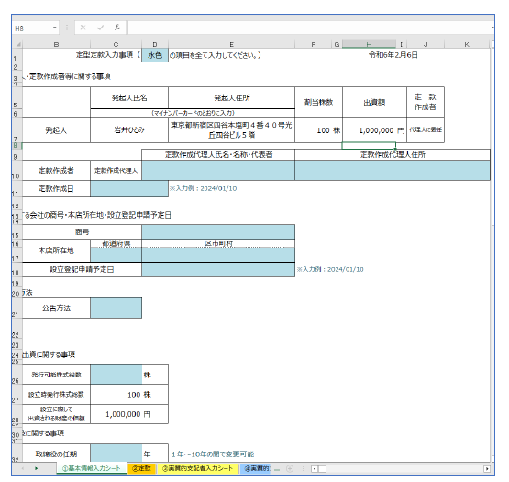Open the Name Box dropdown arrow

pyautogui.click(x=54, y=28)
